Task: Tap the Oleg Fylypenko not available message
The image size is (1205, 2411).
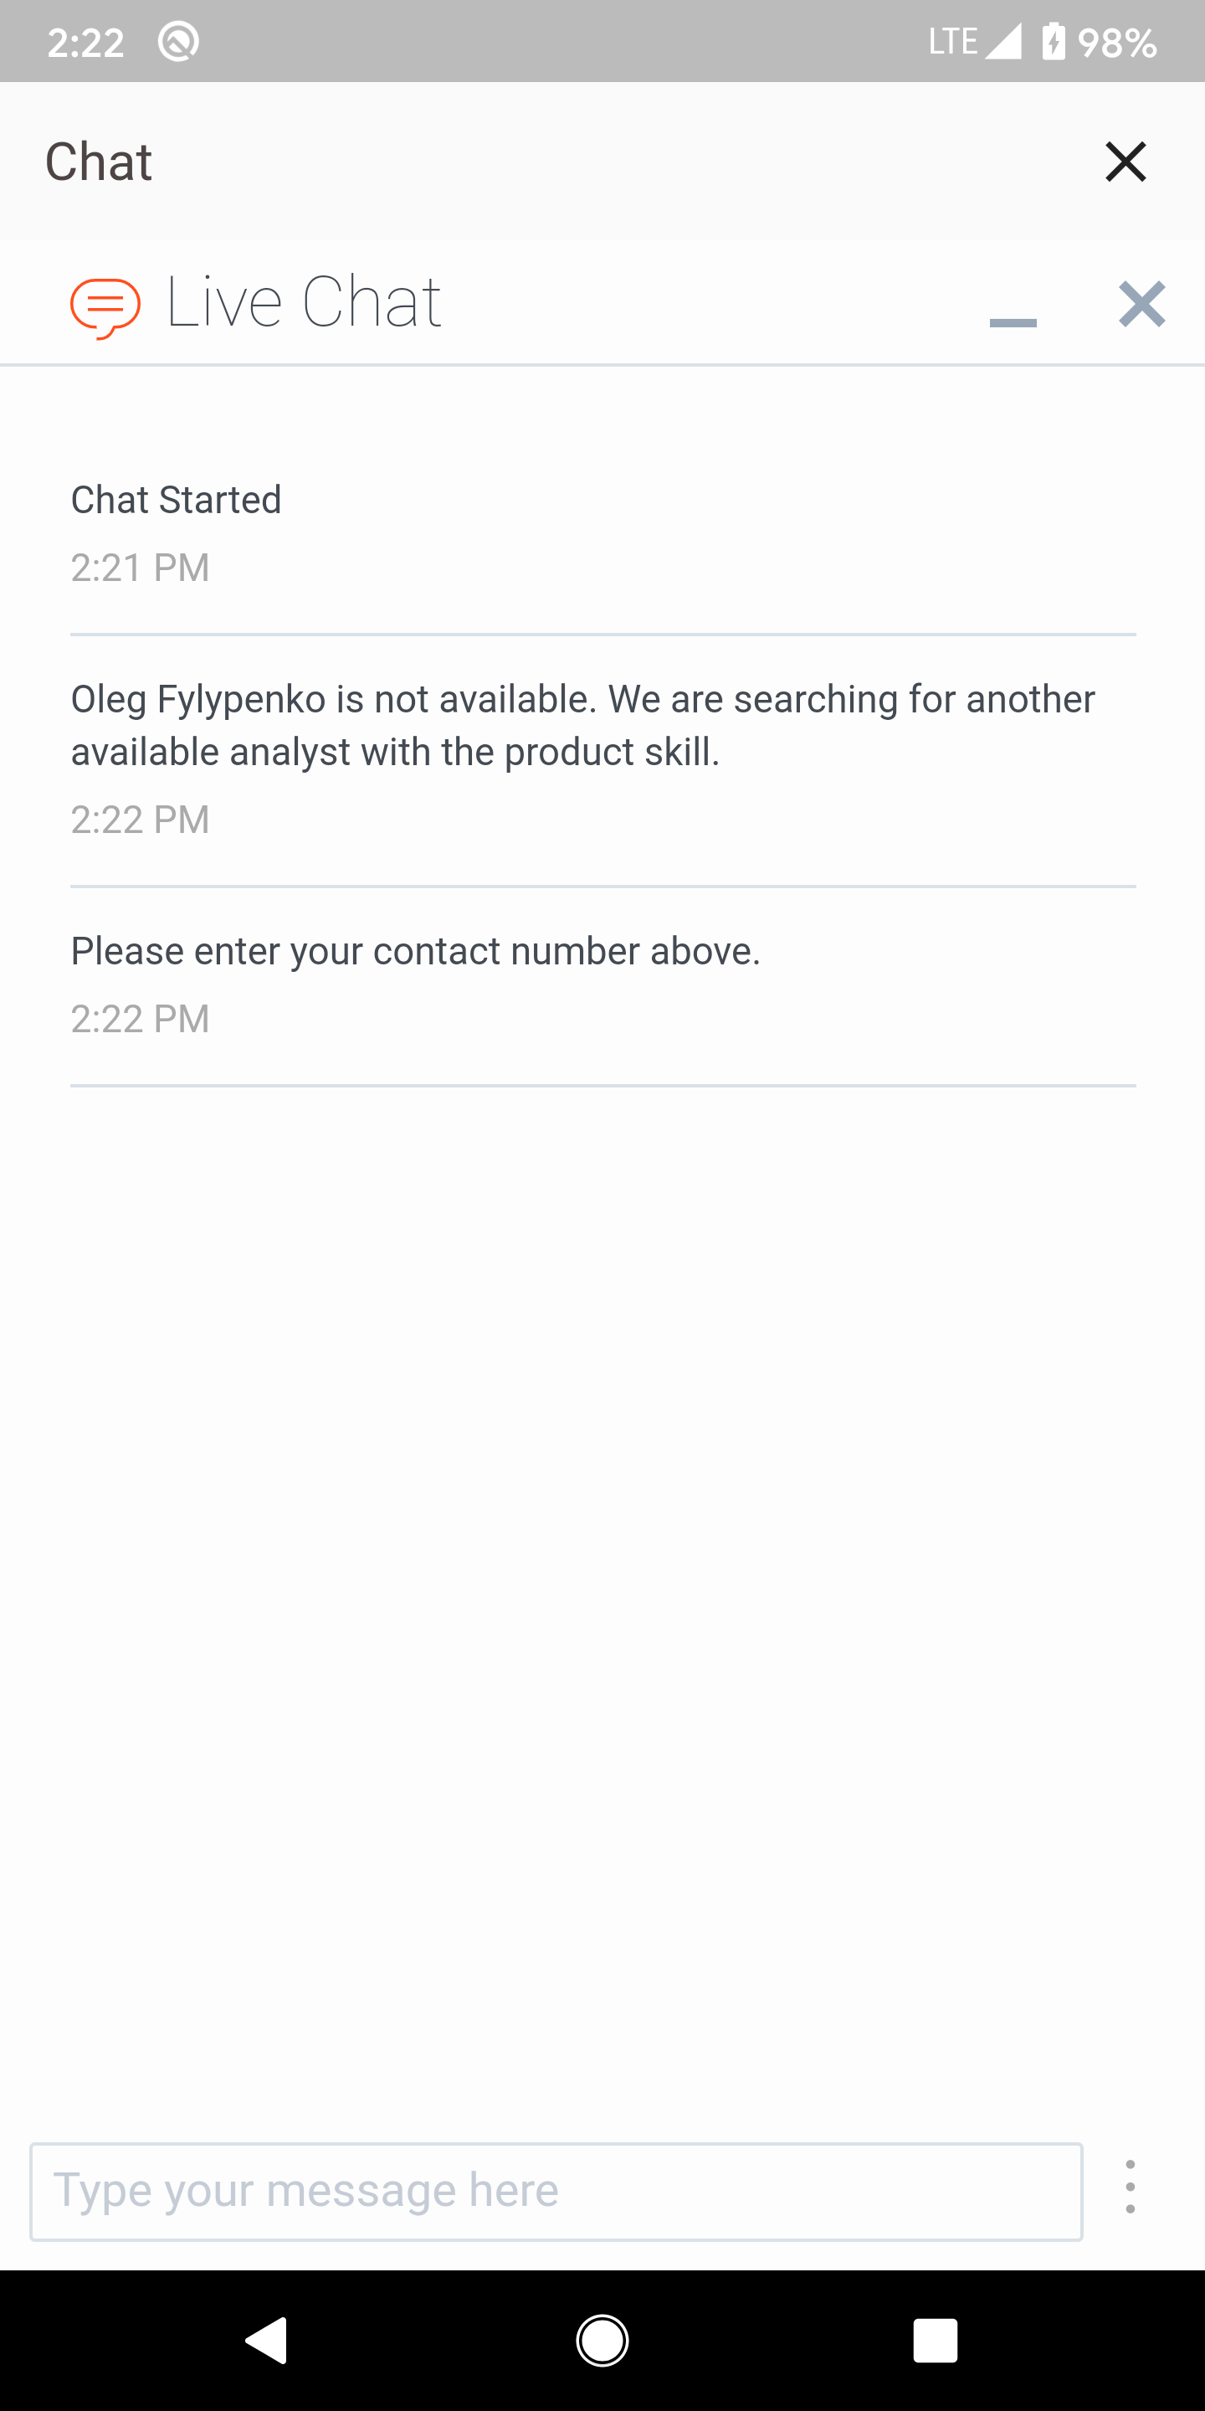Action: [x=582, y=725]
